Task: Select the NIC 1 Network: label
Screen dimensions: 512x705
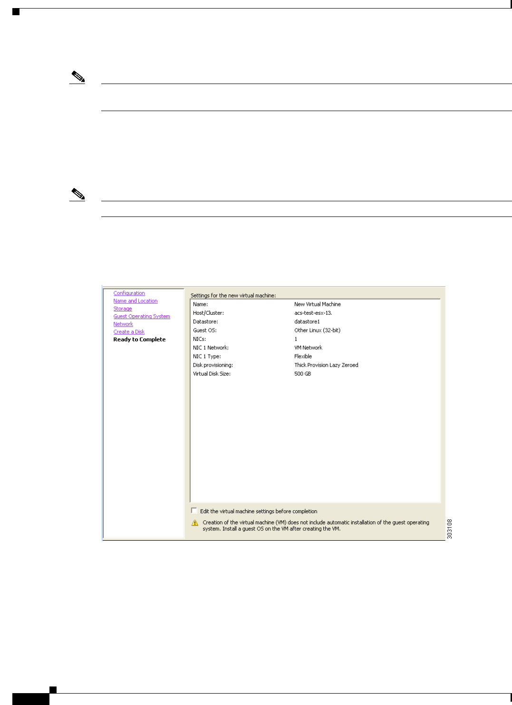Action: 211,348
